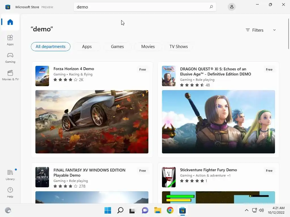
Task: Open Final Fantasy XV Windows Edition title
Action: tap(89, 173)
